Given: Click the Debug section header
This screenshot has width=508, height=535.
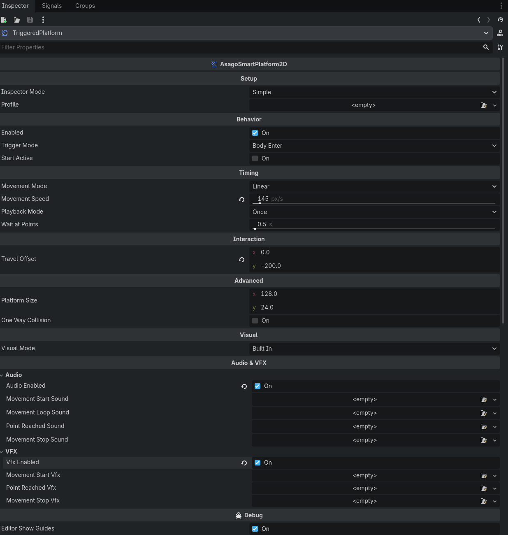Looking at the screenshot, I should point(250,515).
